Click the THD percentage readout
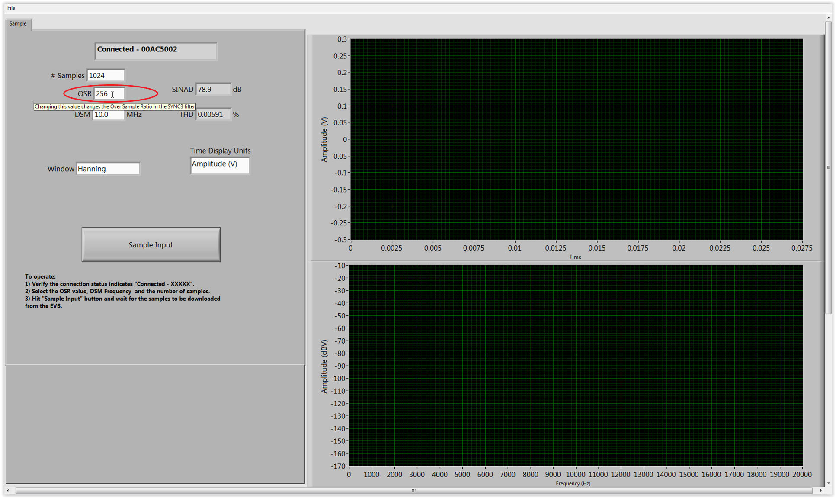 [x=213, y=115]
